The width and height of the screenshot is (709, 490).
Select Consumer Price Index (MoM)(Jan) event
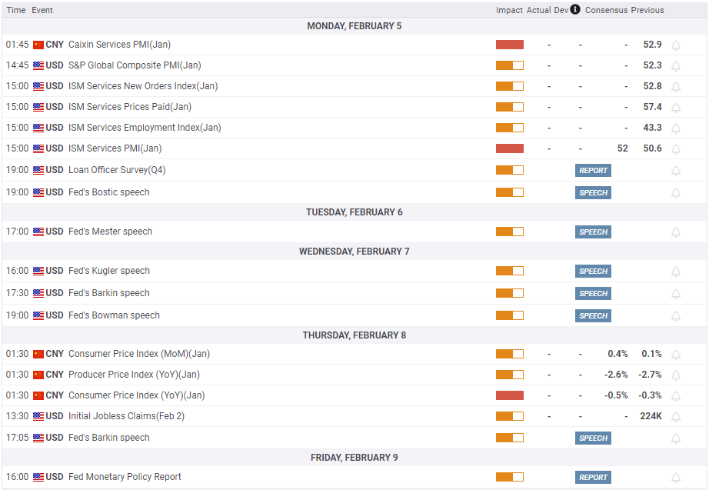pos(139,354)
